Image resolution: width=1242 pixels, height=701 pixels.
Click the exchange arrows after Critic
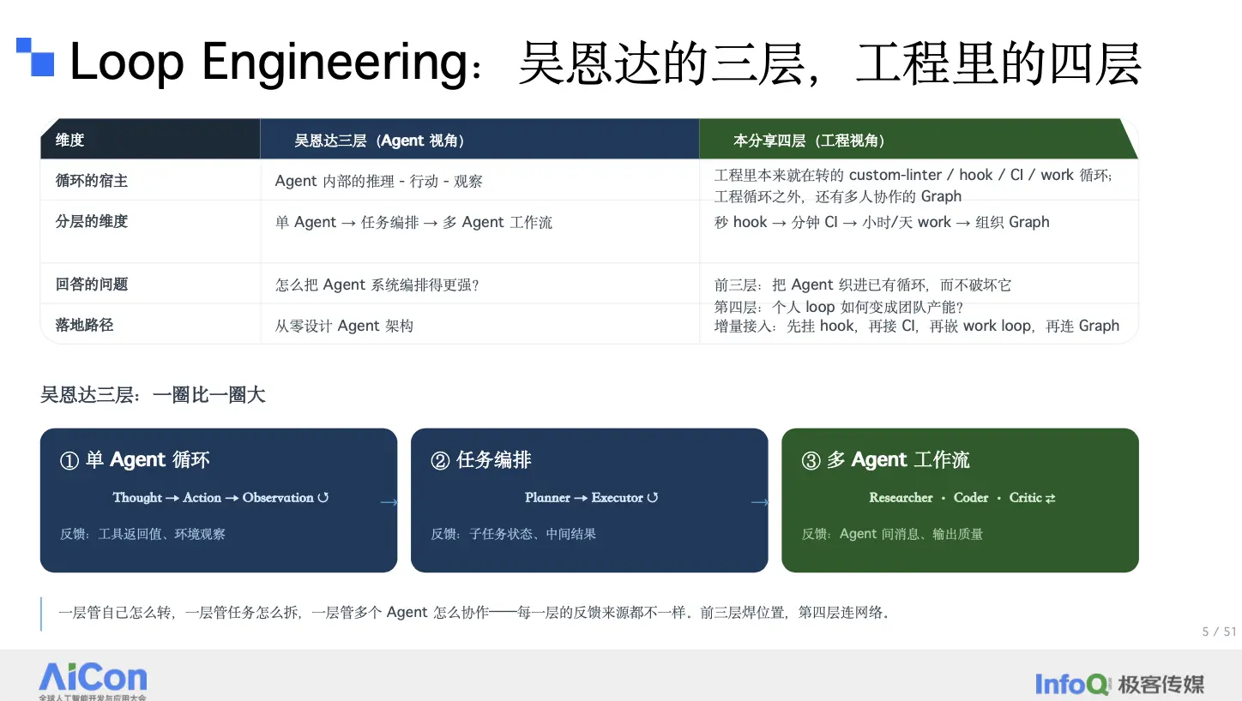pyautogui.click(x=1051, y=498)
